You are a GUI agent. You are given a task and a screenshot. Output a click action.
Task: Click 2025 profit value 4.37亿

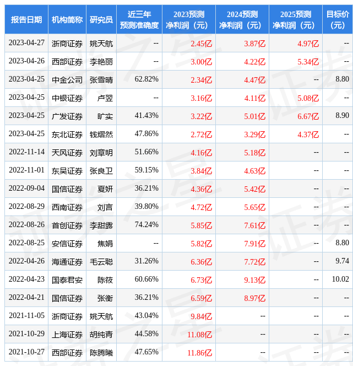[x=308, y=134]
